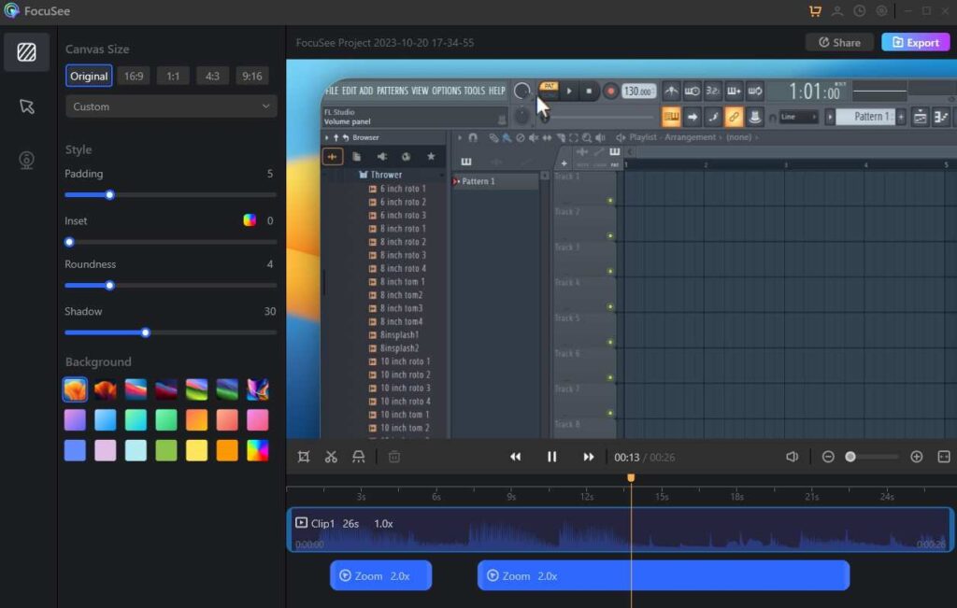Viewport: 957px width, 608px height.
Task: Select the scissors split tool
Action: (331, 457)
